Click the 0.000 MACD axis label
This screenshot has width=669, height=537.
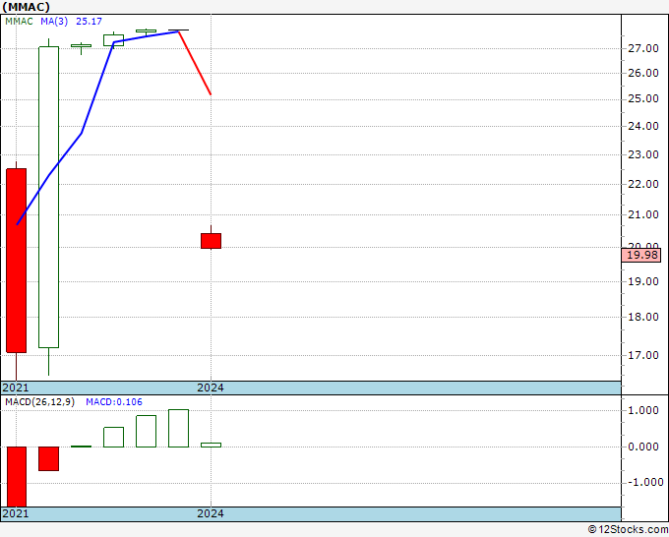(x=643, y=447)
